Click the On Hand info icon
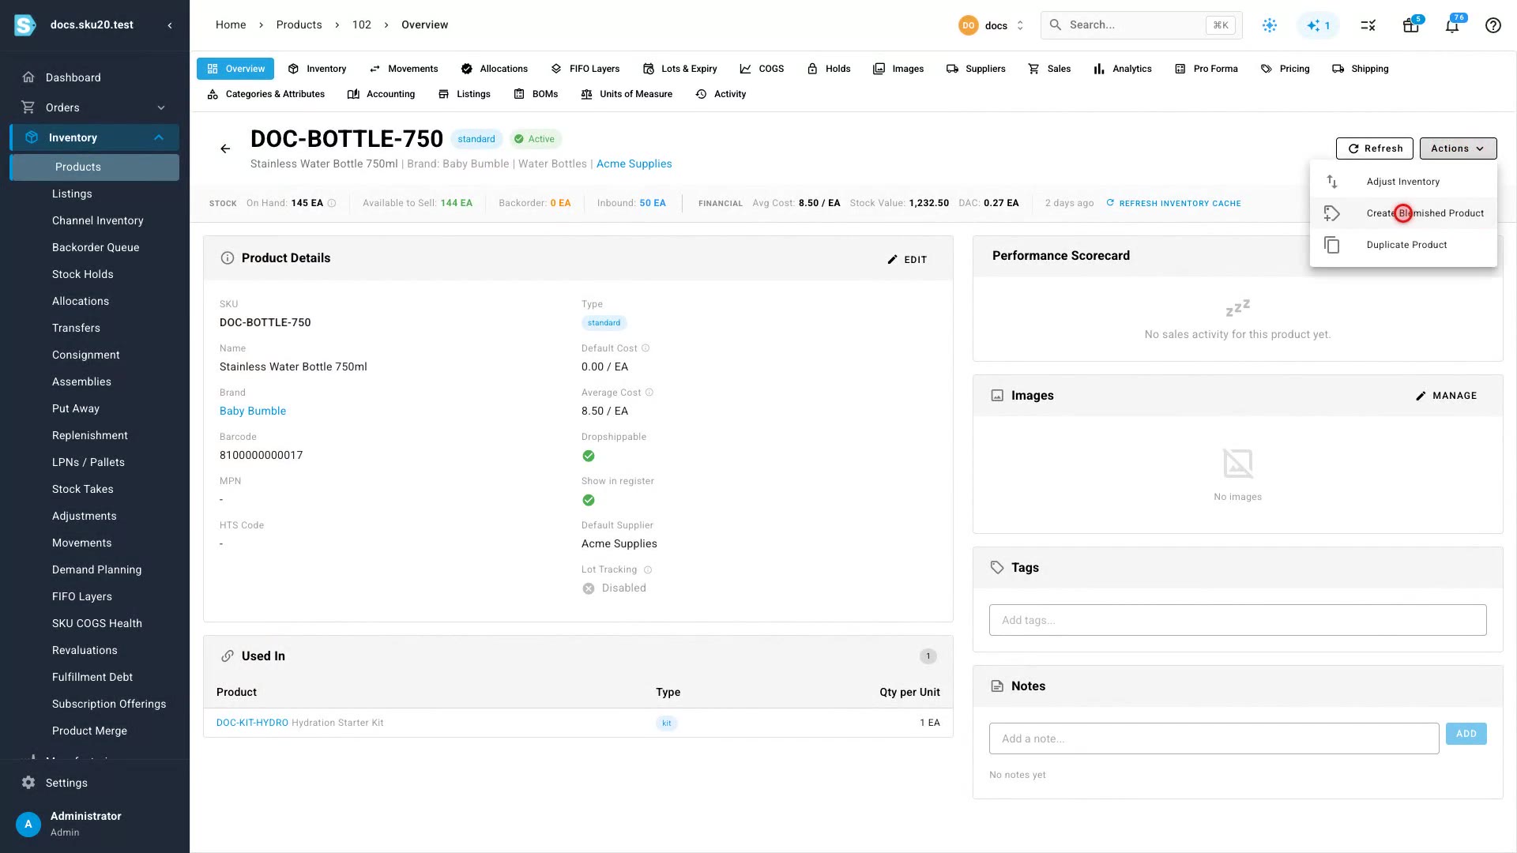1517x853 pixels. [332, 204]
